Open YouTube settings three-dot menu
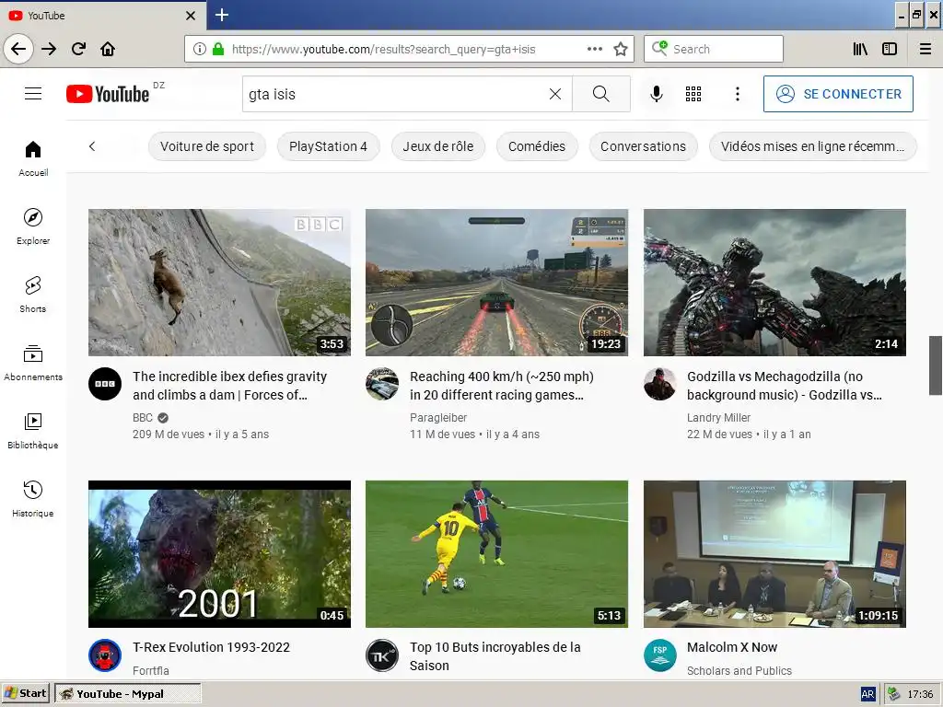The height and width of the screenshot is (707, 943). (738, 94)
